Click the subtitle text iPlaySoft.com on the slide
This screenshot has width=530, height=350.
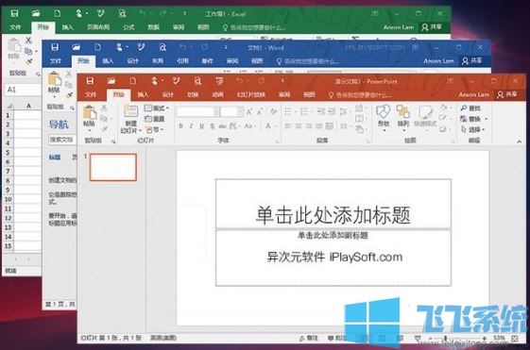pos(366,258)
